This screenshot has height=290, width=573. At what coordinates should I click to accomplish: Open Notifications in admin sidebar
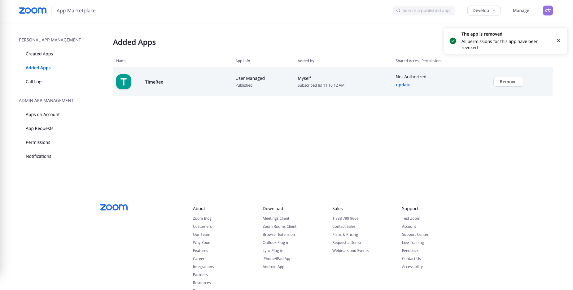[x=38, y=156]
